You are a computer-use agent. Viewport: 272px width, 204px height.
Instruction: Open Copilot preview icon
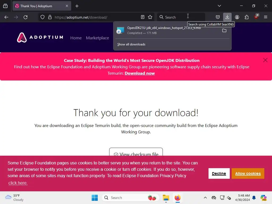point(263,198)
